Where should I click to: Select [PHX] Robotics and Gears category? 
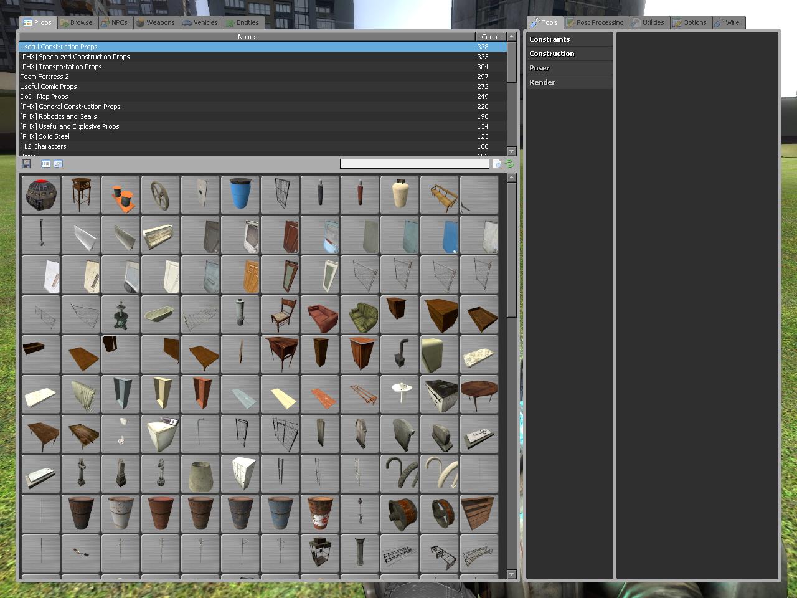click(x=59, y=116)
